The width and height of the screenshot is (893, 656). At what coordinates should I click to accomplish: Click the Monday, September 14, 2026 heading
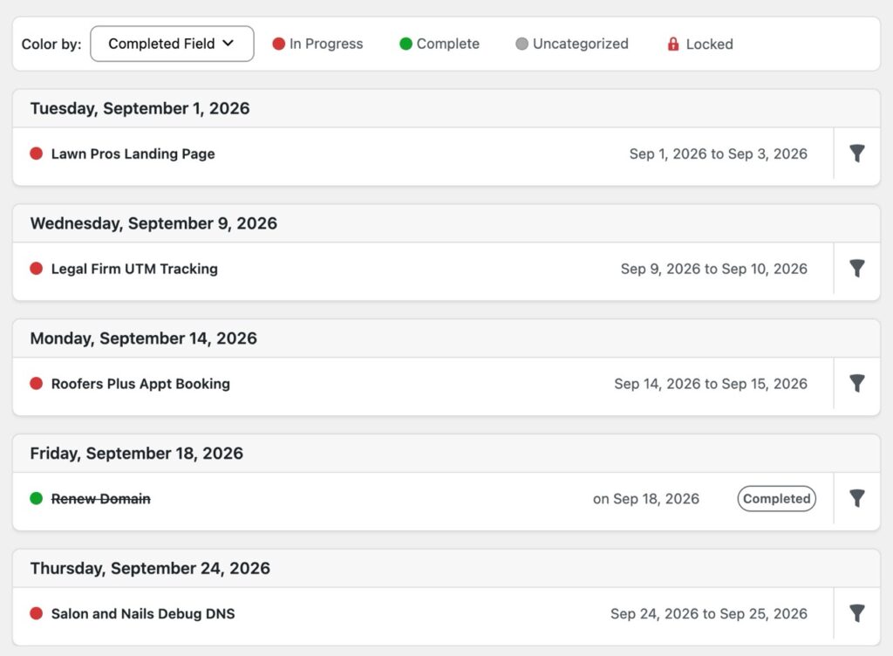144,338
